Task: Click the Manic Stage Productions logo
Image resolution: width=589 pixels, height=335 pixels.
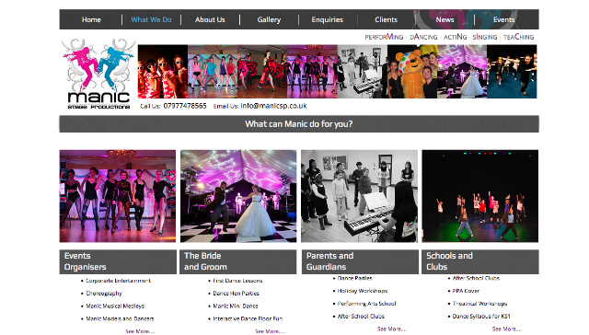Action: point(98,74)
